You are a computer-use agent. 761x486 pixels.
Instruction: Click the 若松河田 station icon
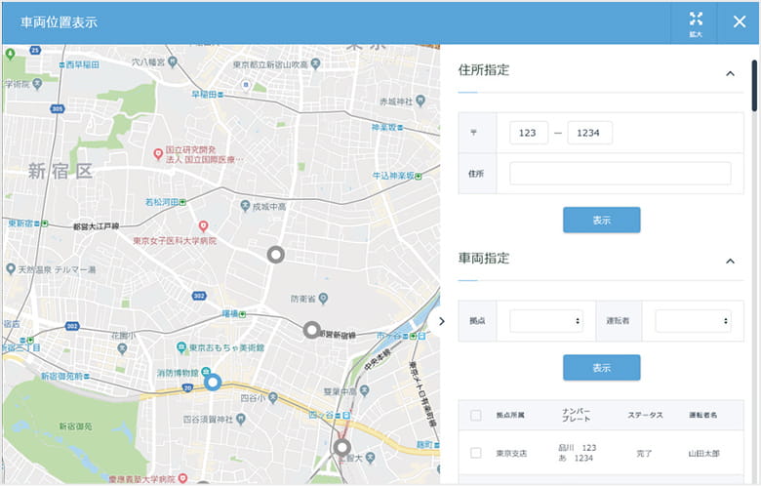(182, 202)
